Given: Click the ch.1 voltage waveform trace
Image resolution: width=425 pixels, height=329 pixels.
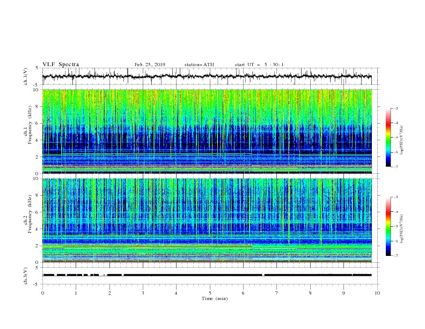Looking at the screenshot, I should [207, 76].
